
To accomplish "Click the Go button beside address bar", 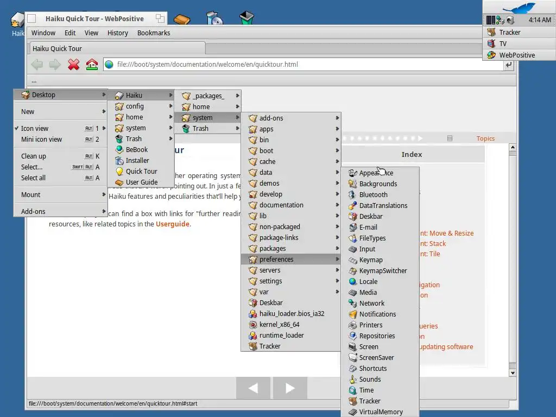I will pyautogui.click(x=509, y=65).
